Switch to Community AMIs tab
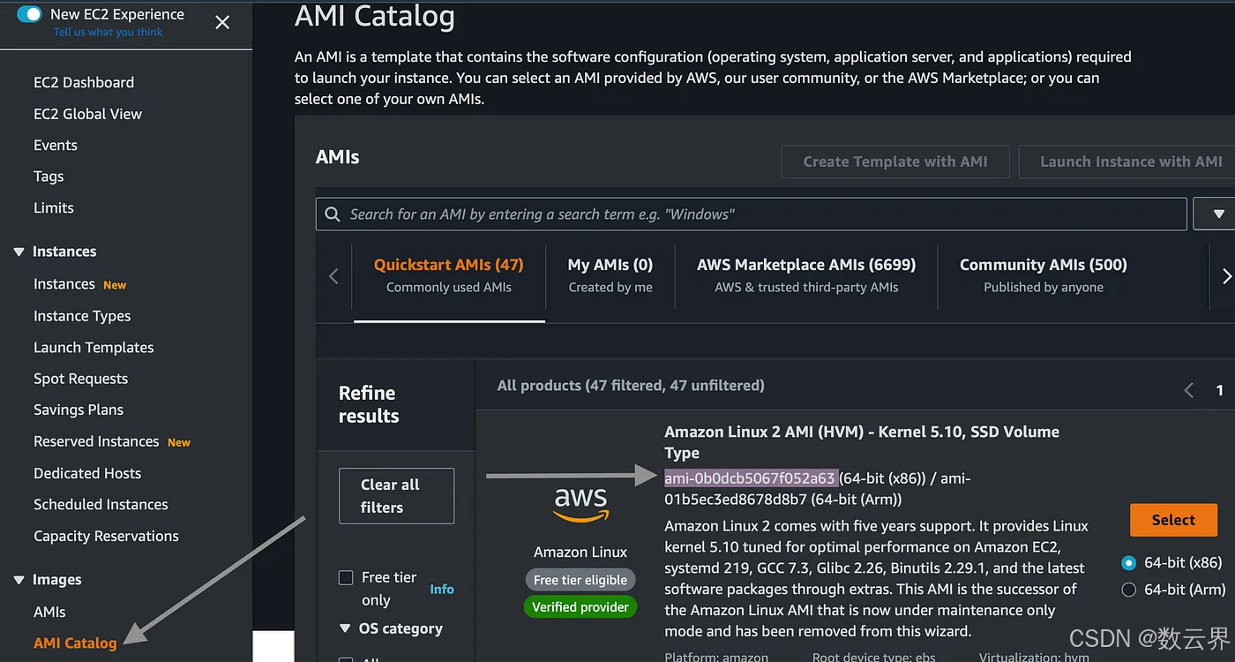Viewport: 1235px width, 662px height. (x=1044, y=275)
